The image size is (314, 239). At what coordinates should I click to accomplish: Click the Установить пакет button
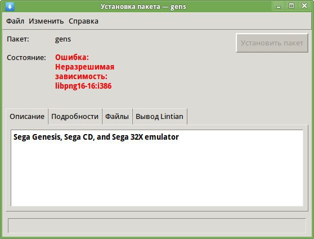click(272, 43)
